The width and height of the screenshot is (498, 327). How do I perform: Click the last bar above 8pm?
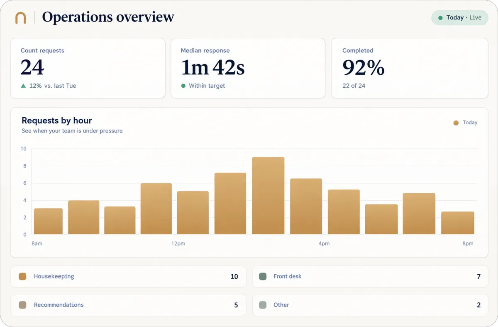[458, 223]
